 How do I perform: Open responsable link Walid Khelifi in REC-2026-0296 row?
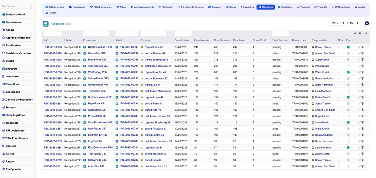(x=322, y=72)
